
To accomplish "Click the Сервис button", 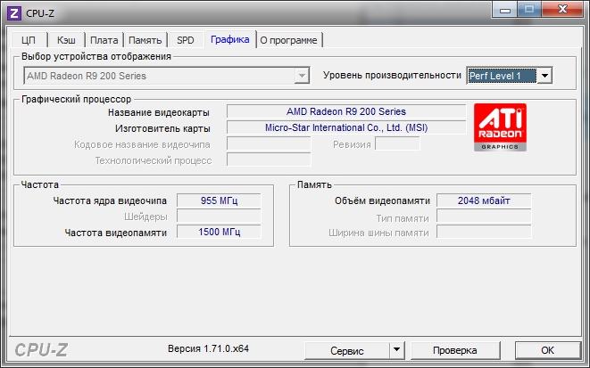I will (346, 350).
